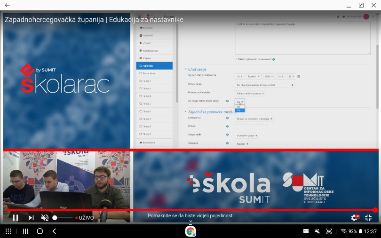Go back with the top-left arrow
This screenshot has width=381, height=238.
pos(7,5)
